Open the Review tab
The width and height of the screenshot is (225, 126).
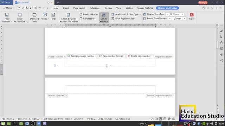click(108, 8)
